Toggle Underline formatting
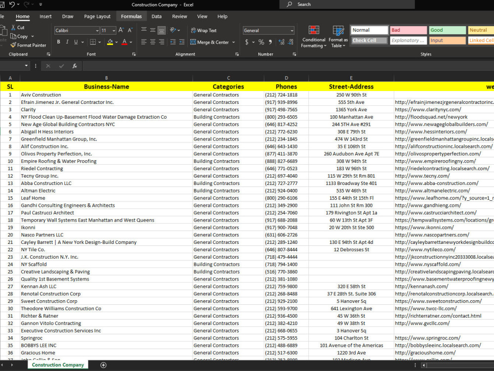This screenshot has height=371, width=494. click(76, 42)
